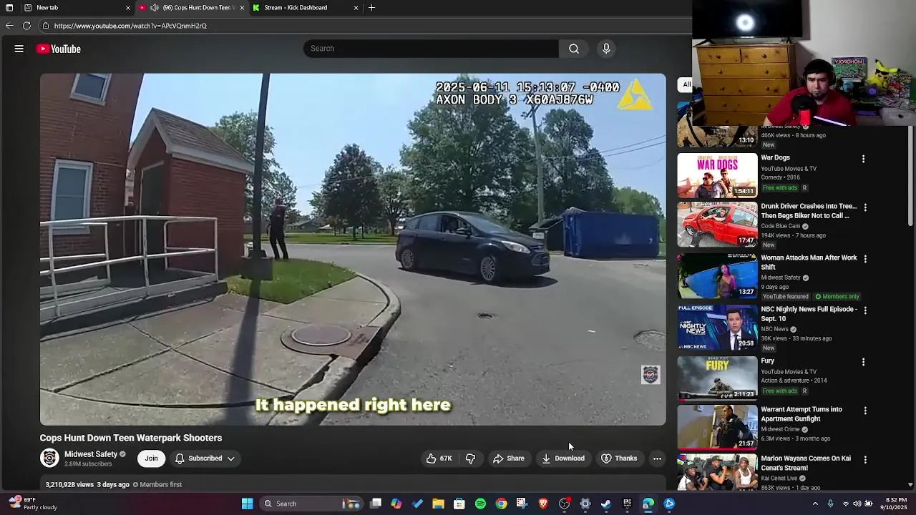This screenshot has width=916, height=515.
Task: Start voice search with microphone icon
Action: point(606,49)
